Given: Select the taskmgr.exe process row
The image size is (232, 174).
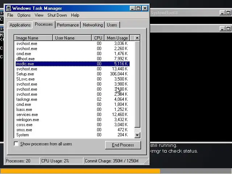Looking at the screenshot, I should point(72,99).
